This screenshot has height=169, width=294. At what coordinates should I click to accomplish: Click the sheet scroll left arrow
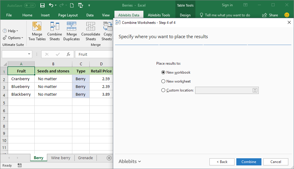pyautogui.click(x=9, y=158)
